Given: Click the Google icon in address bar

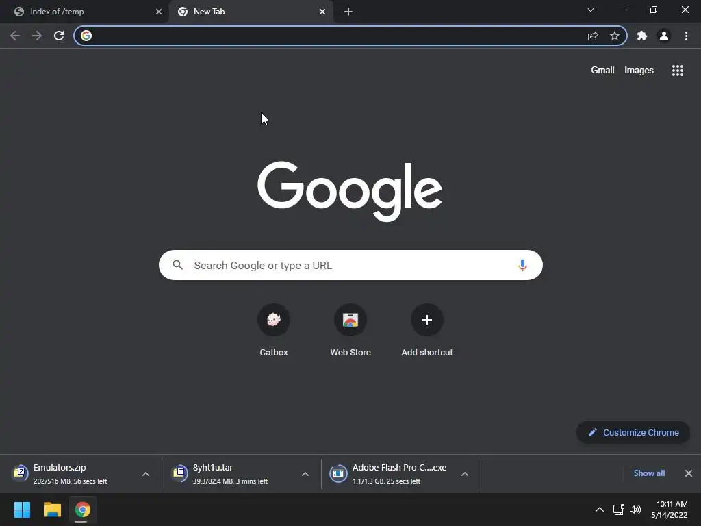Looking at the screenshot, I should click(86, 36).
